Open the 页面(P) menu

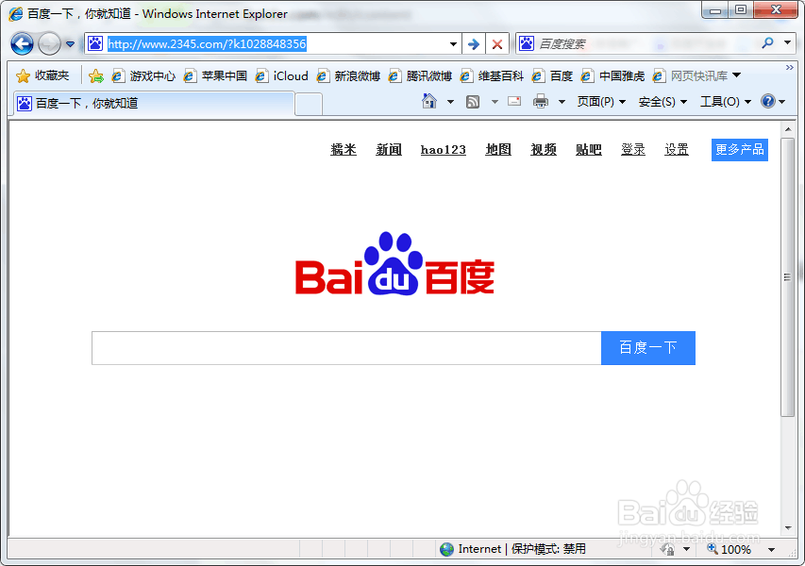(601, 102)
